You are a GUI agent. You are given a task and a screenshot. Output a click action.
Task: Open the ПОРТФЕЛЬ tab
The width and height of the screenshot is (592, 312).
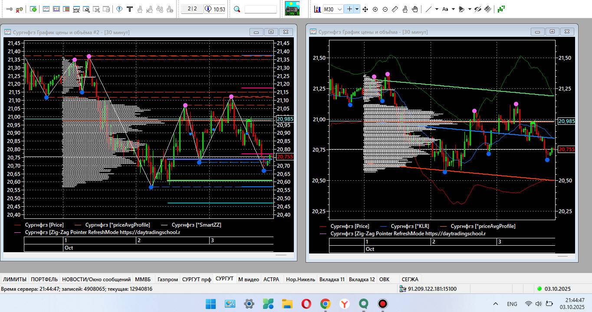(x=44, y=279)
